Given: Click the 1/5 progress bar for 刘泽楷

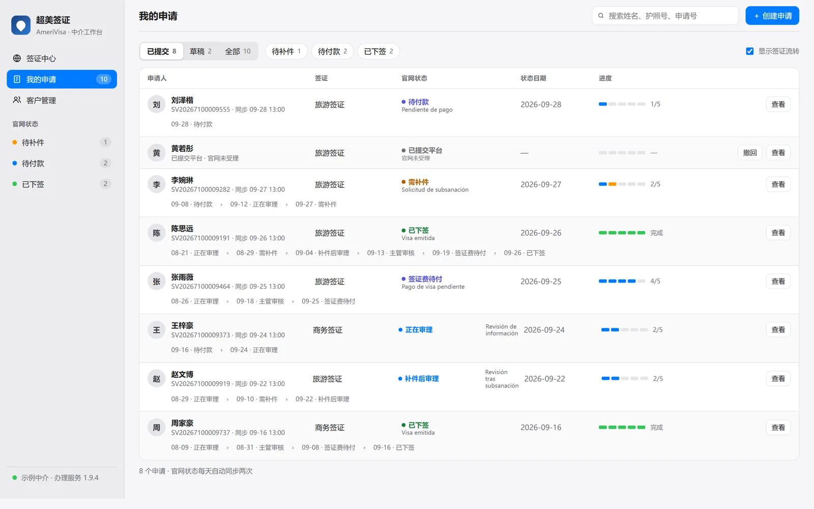Looking at the screenshot, I should click(x=622, y=104).
